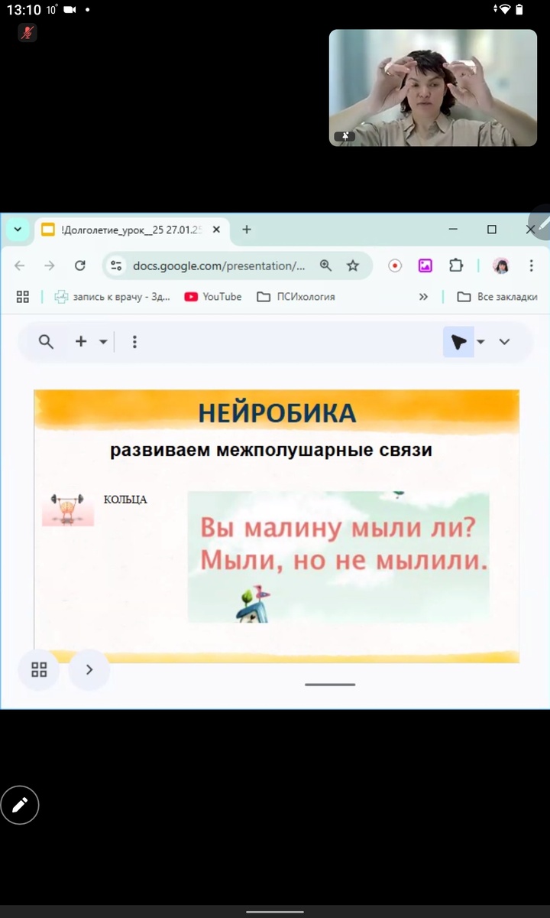Image resolution: width=550 pixels, height=918 pixels.
Task: Open the zoom magnifier in address bar
Action: point(326,265)
